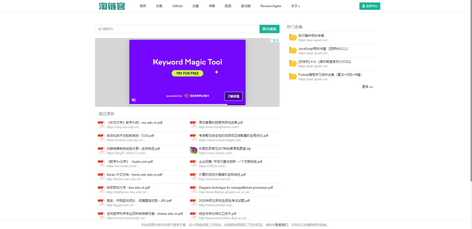Focus the search input field
The width and height of the screenshot is (472, 229).
click(177, 29)
